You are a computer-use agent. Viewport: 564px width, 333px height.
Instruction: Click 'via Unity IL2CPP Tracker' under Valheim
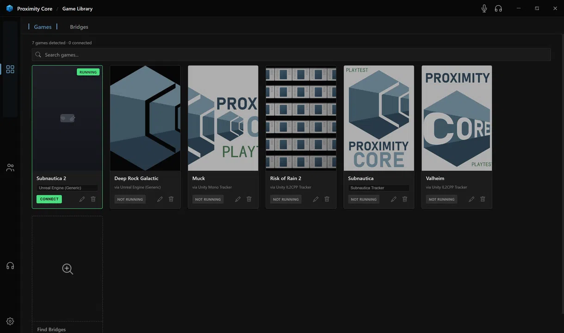tap(446, 187)
